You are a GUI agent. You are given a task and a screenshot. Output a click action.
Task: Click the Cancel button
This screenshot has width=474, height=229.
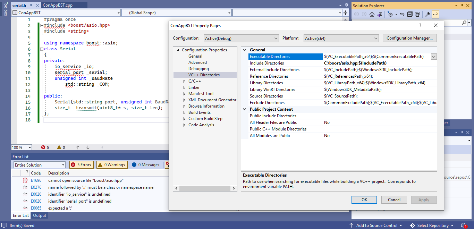(x=394, y=200)
